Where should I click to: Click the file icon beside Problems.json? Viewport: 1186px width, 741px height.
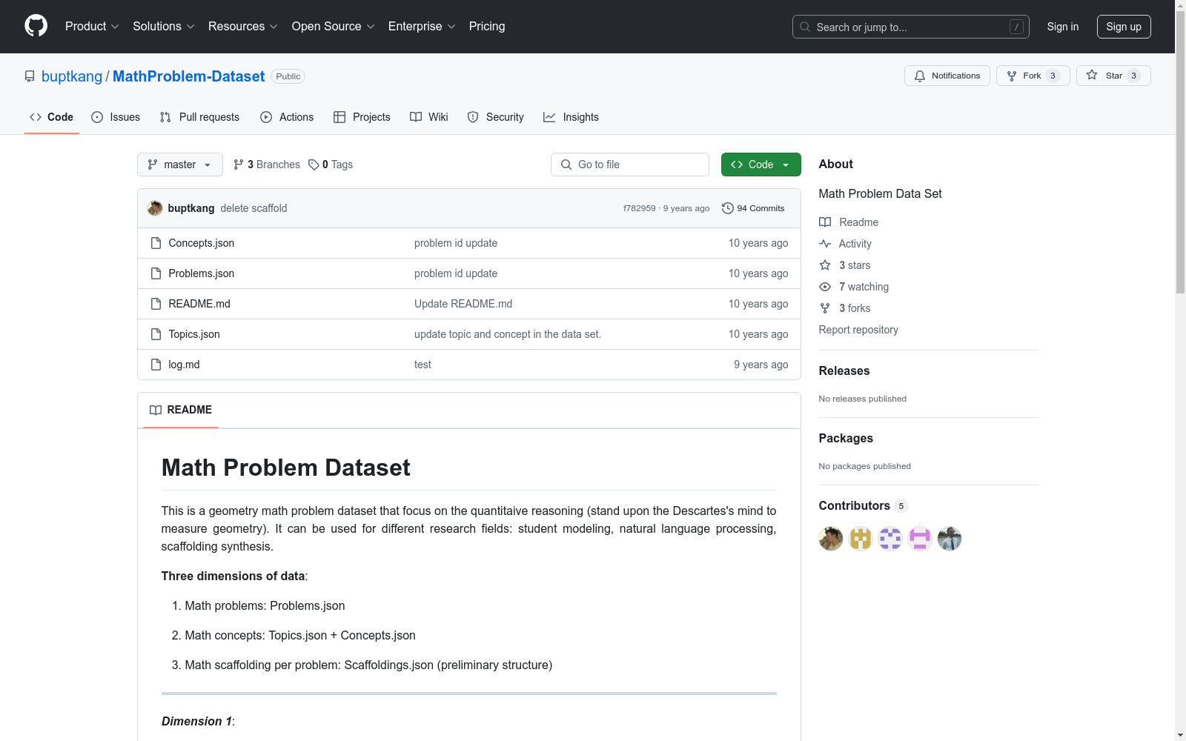[x=156, y=273]
